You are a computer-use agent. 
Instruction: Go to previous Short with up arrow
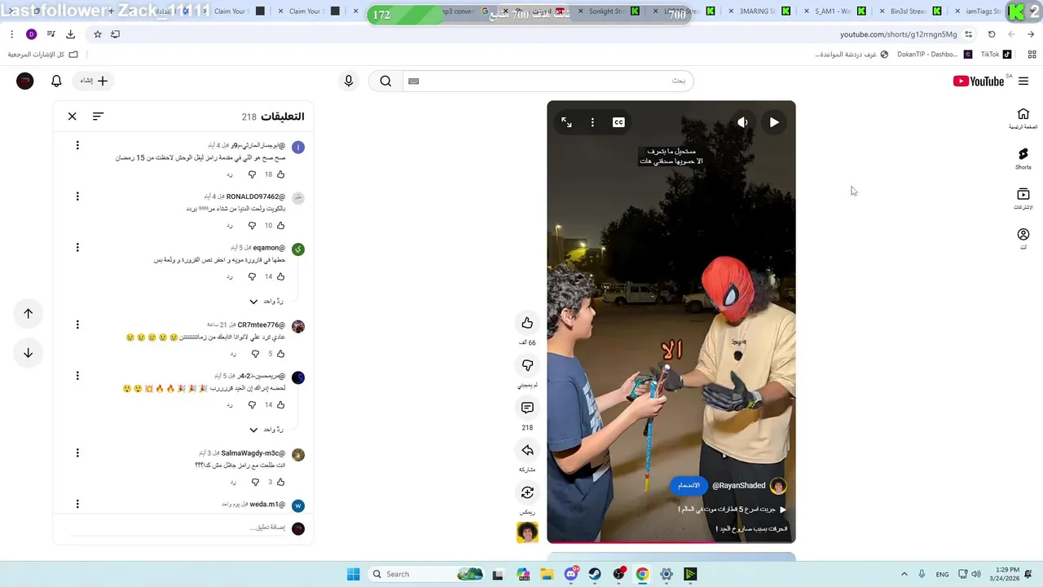28,313
